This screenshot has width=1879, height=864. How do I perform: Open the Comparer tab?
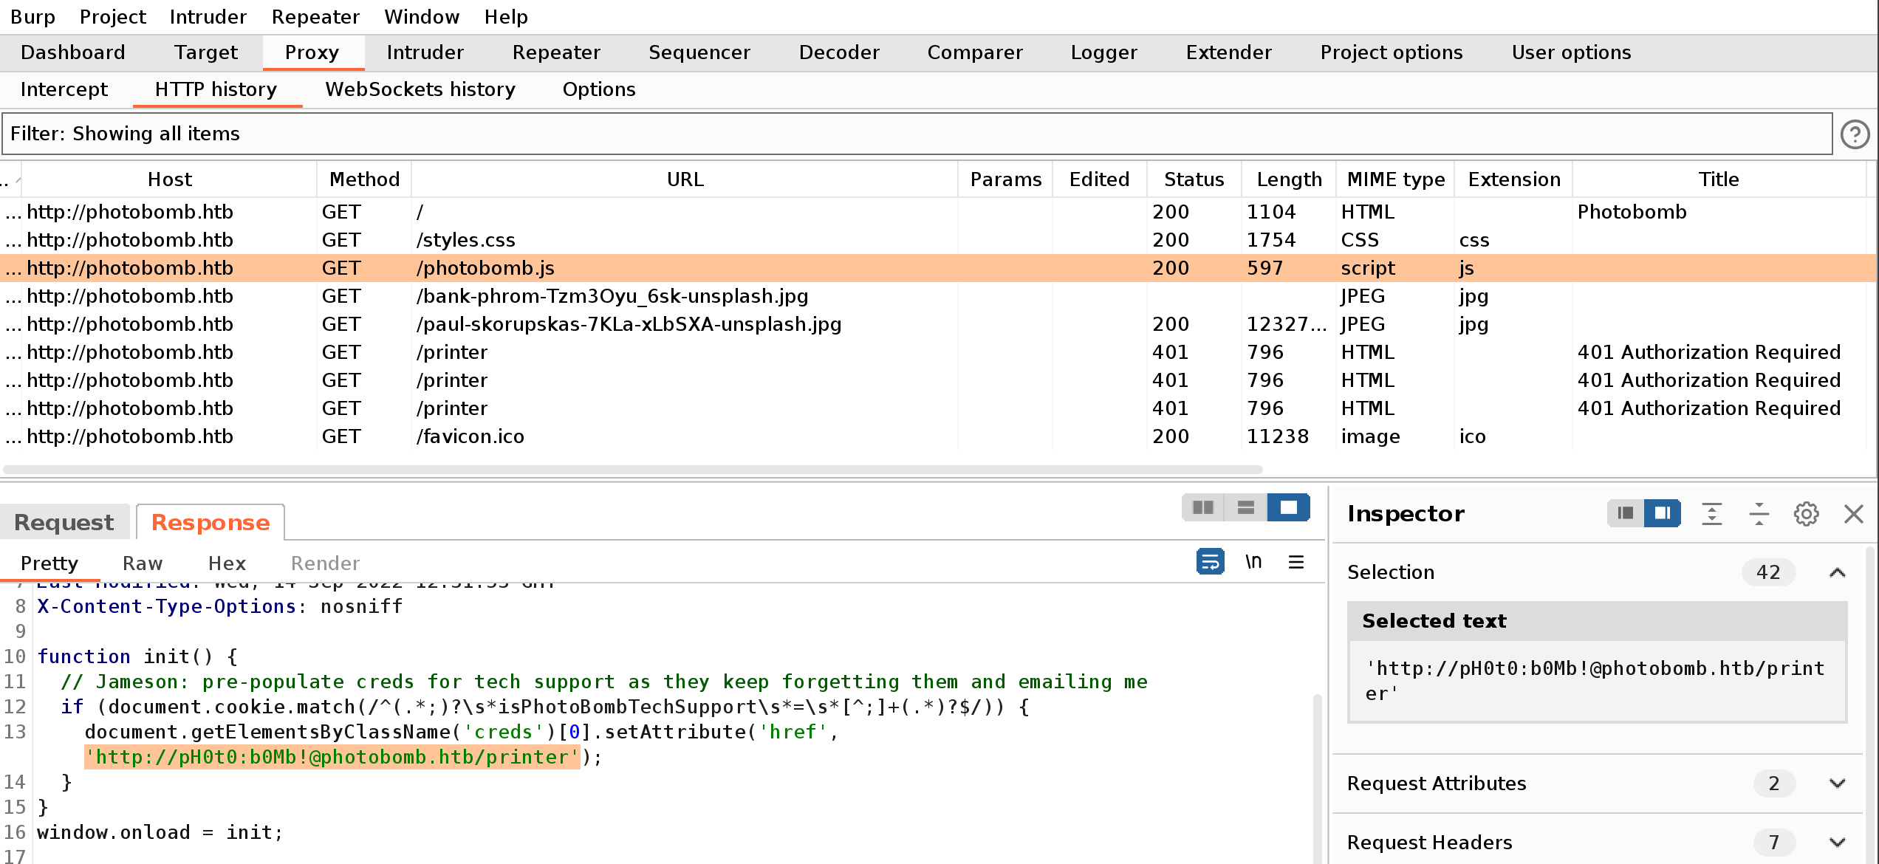tap(976, 52)
